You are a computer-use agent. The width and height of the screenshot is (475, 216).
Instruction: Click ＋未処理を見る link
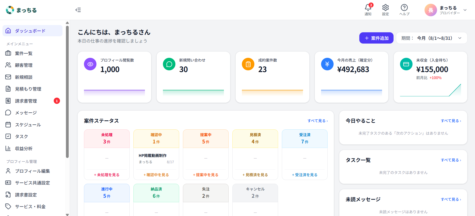tap(107, 175)
